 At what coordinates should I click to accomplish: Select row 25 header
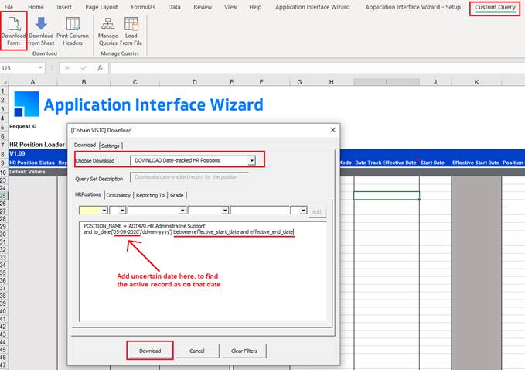3,196
